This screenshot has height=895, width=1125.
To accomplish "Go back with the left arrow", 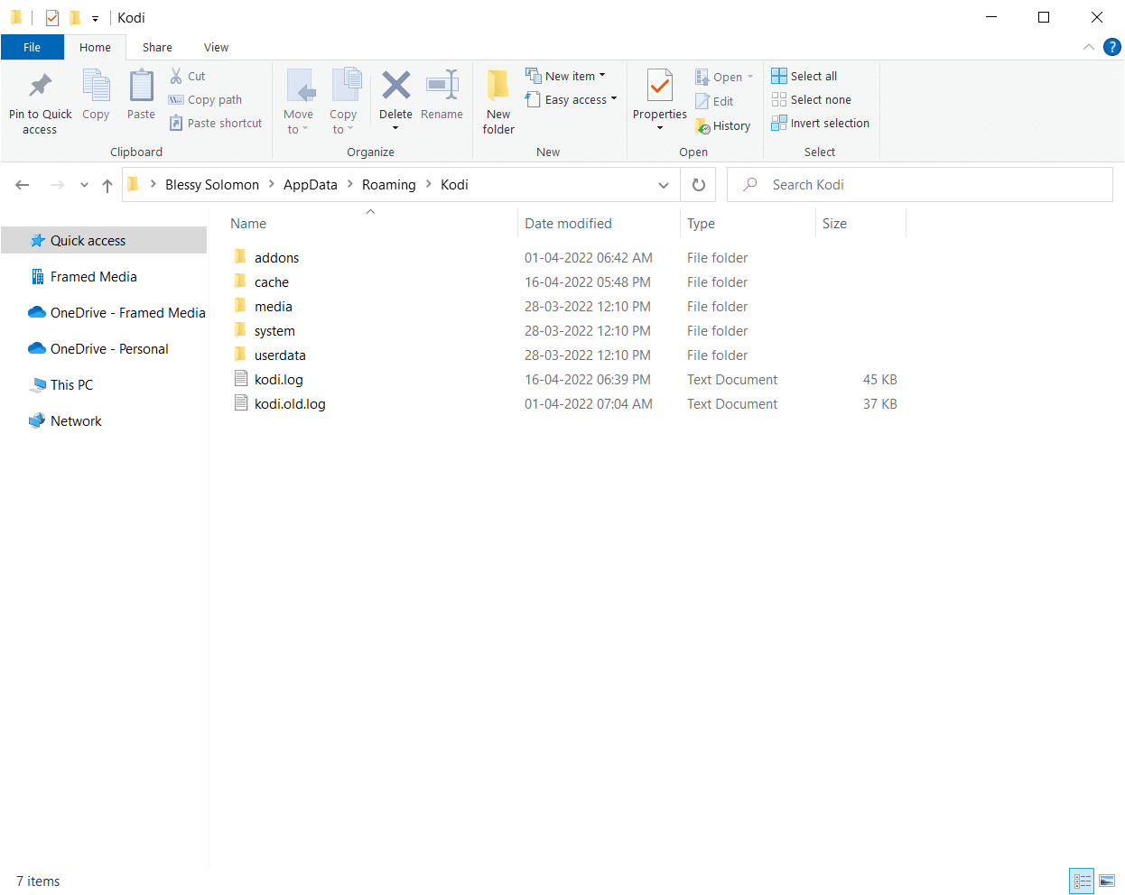I will (23, 185).
